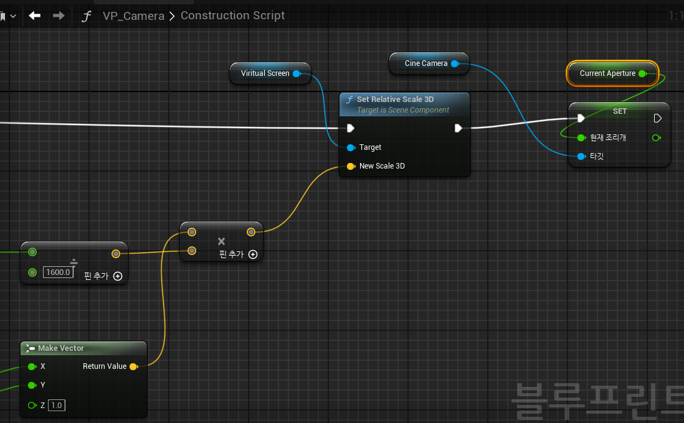Click Make Vector Return Value pin
Screen dimensions: 684x423
[x=133, y=367]
